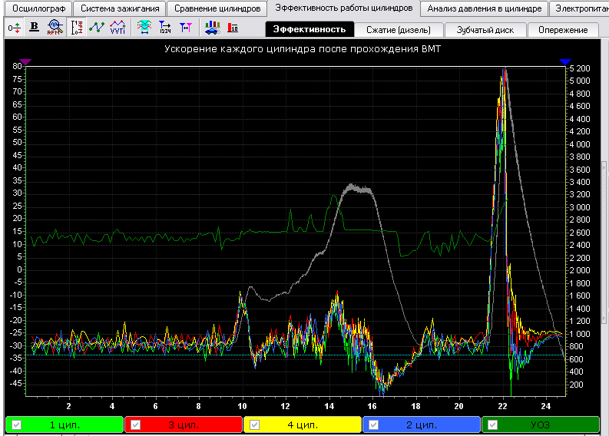Click the red bar with 10 icon
This screenshot has height=436, width=609.
pyautogui.click(x=233, y=28)
